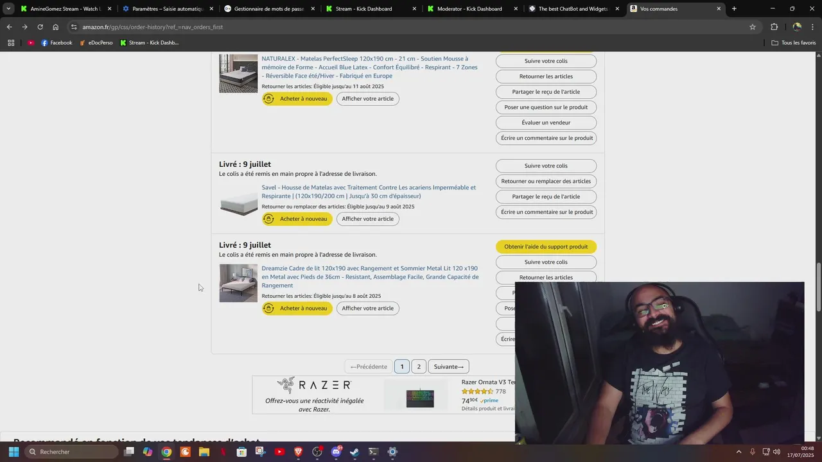
Task: Buy the NATURALEX mattress again
Action: [x=297, y=99]
